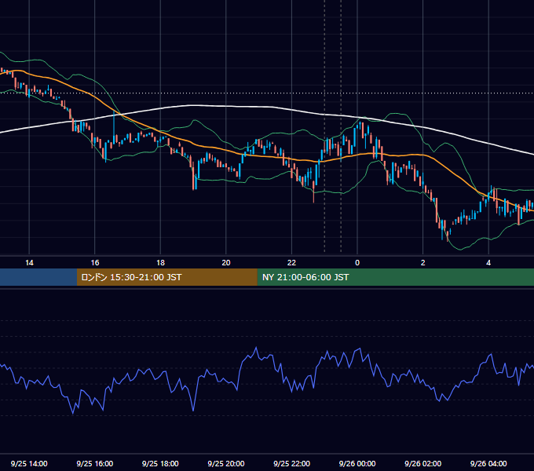Screen dimensions: 534x471
Task: Click the 9/25 18:00 date label
Action: tap(160, 463)
